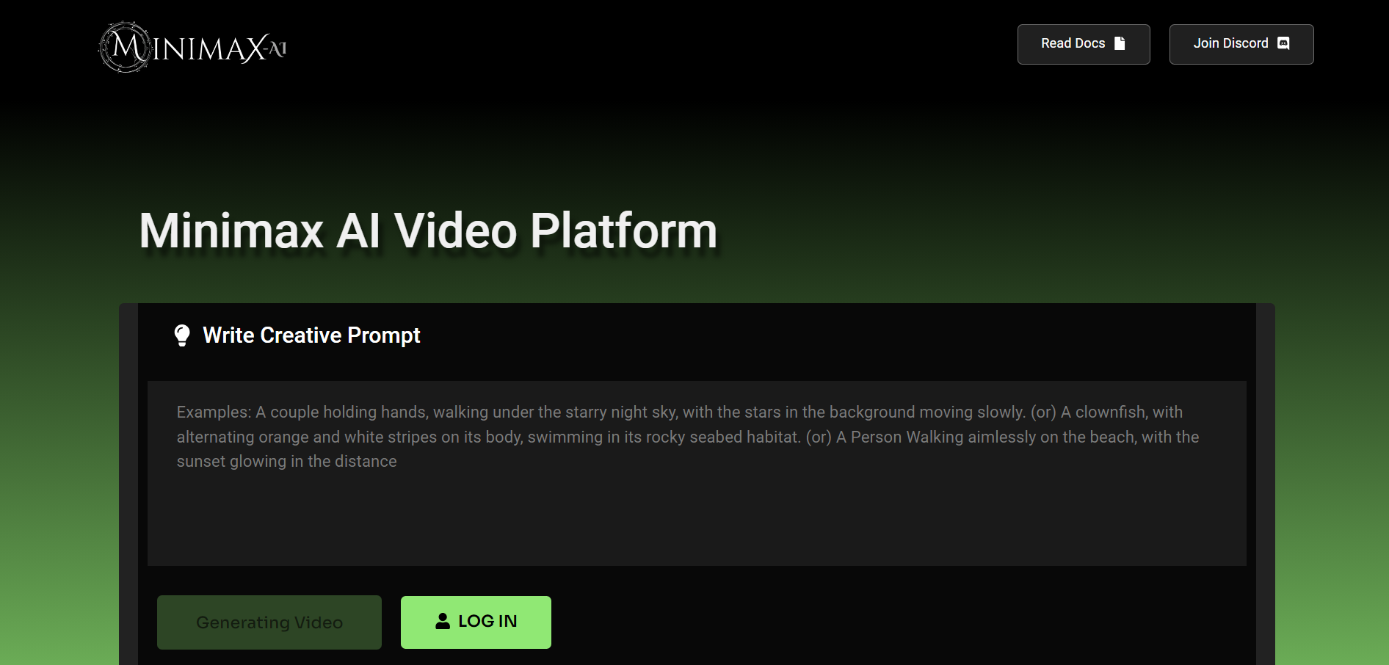Open the Read Docs button
The width and height of the screenshot is (1389, 665).
click(x=1083, y=44)
